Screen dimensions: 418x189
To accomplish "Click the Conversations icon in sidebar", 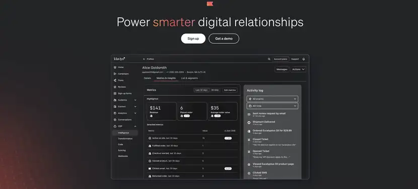I will coord(115,120).
